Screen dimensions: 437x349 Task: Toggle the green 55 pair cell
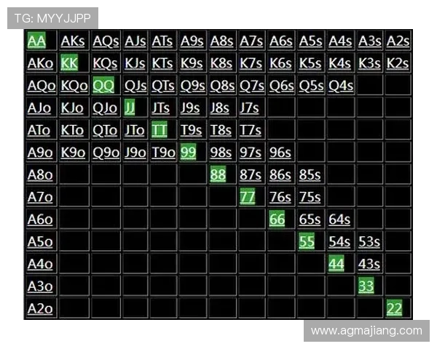[307, 241]
